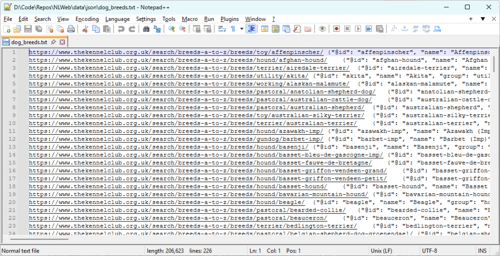Copy selection with the Copy toolbar icon
Image resolution: width=500 pixels, height=256 pixels.
tap(96, 29)
